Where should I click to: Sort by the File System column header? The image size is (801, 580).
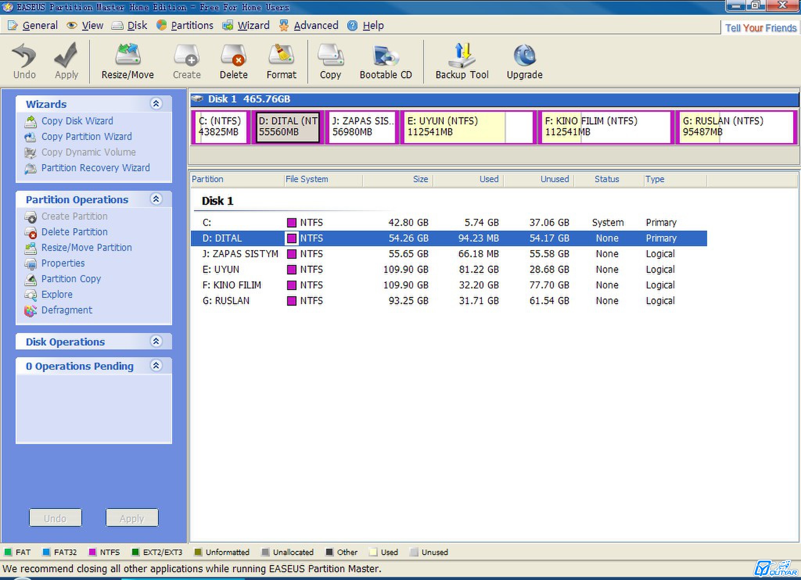[323, 179]
